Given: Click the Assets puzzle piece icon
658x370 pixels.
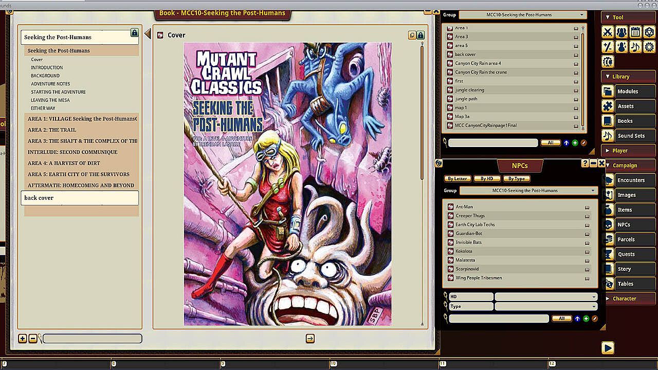Looking at the screenshot, I should coord(608,106).
